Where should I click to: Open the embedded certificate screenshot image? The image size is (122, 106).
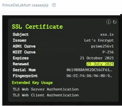62,60
